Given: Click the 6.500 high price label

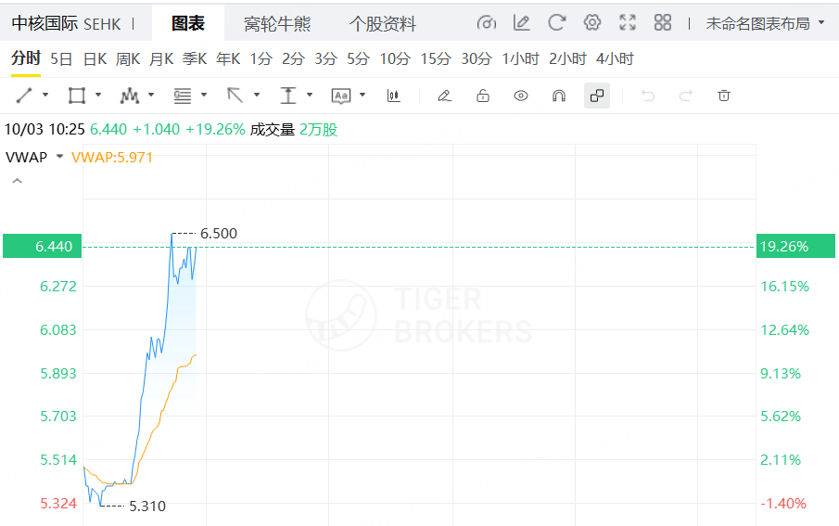Looking at the screenshot, I should point(218,234).
